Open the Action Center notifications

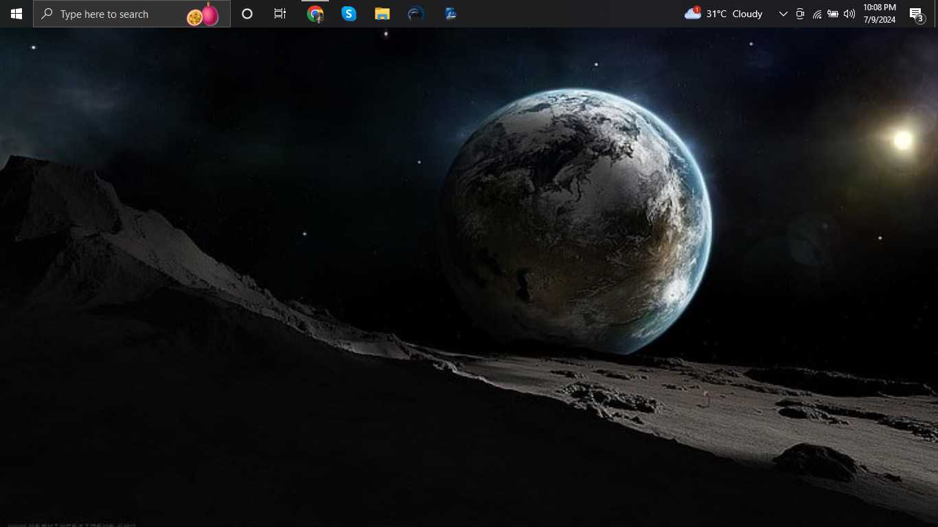click(917, 14)
